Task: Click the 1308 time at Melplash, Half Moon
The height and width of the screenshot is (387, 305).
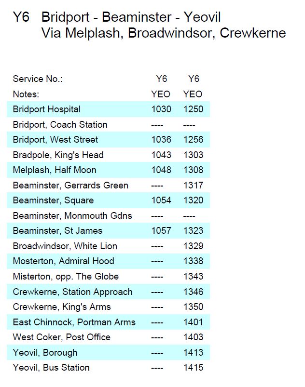Action: click(x=193, y=170)
